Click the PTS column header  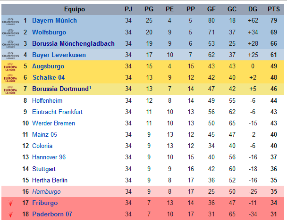coord(274,9)
